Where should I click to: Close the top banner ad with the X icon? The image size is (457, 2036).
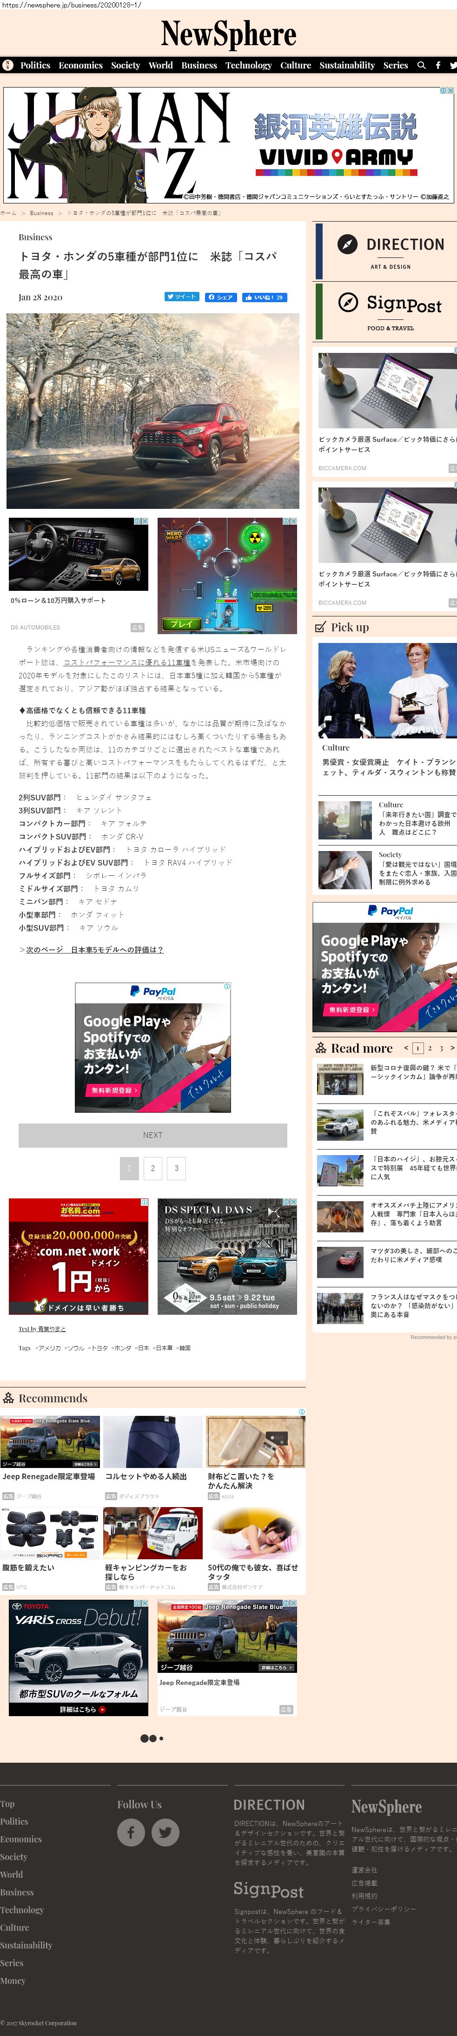450,91
